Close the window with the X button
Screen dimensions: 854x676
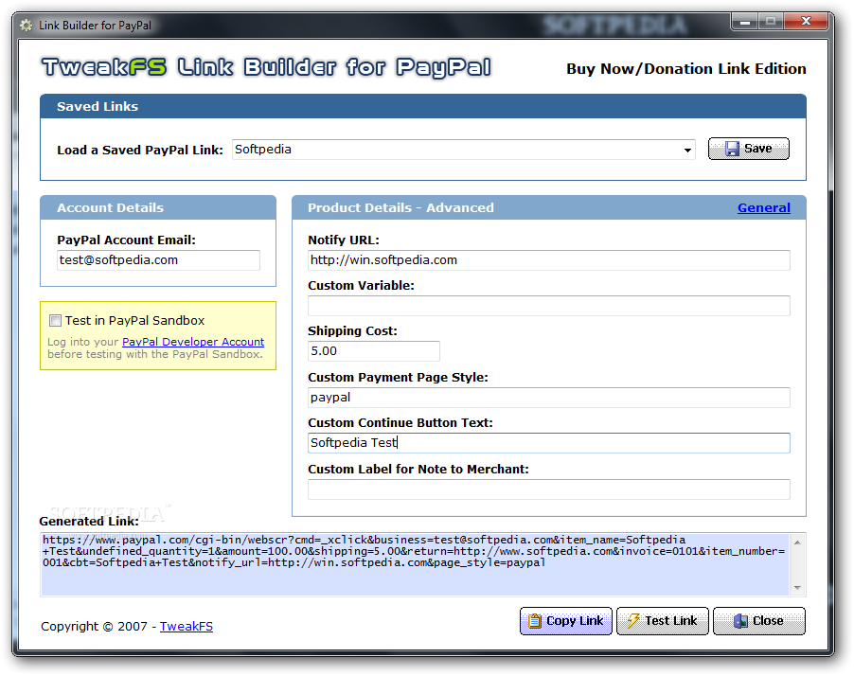(x=806, y=21)
